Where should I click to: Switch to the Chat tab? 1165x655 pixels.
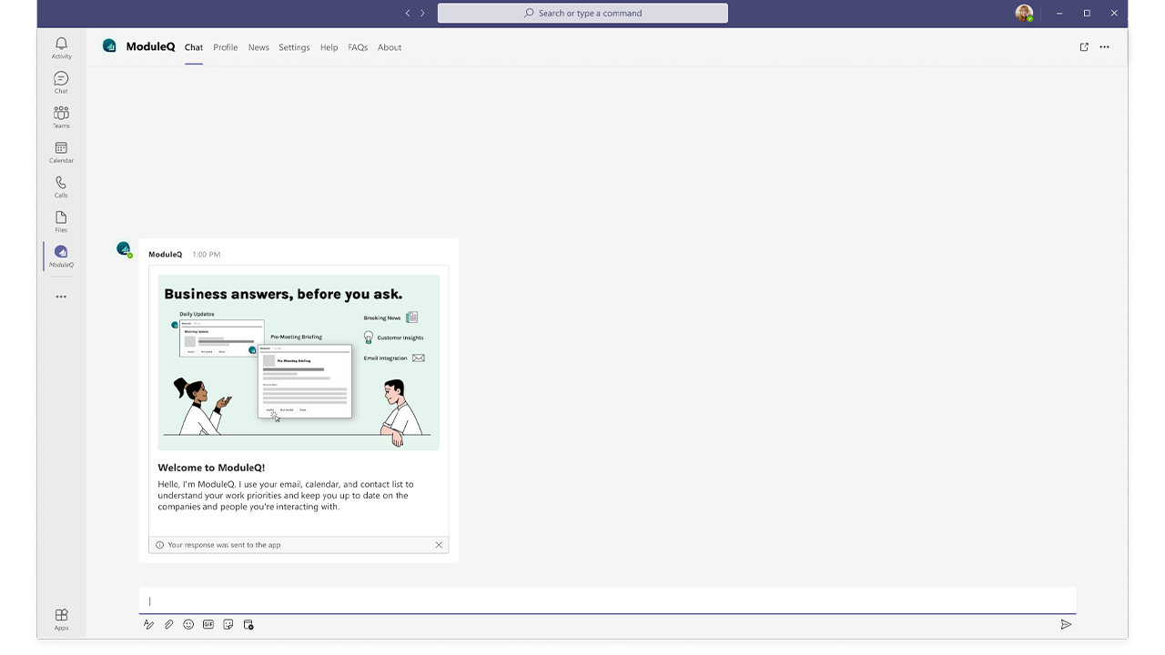(194, 47)
